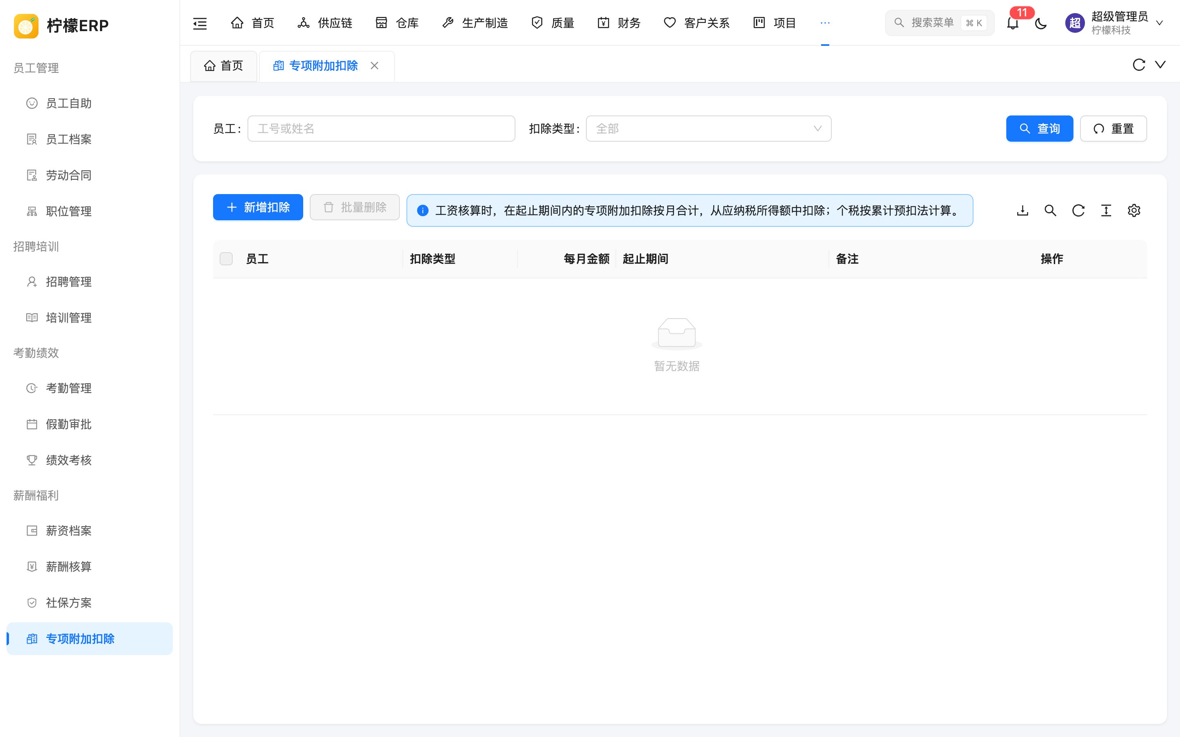The width and height of the screenshot is (1180, 737).
Task: Open 招聘管理 in the sidebar
Action: point(90,282)
